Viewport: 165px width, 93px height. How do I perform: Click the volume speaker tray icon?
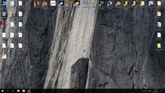click(147, 91)
